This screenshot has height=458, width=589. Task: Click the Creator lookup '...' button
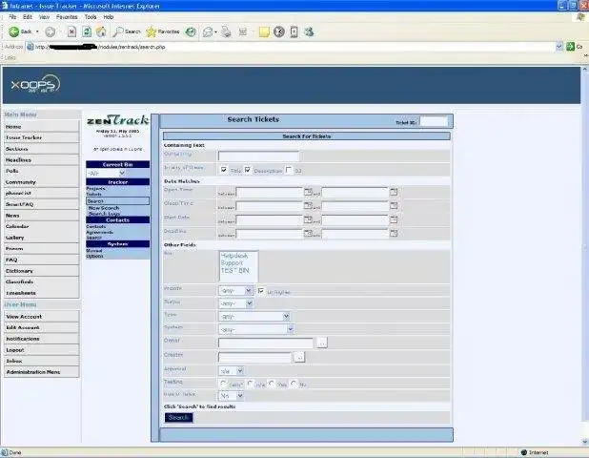[x=299, y=357]
